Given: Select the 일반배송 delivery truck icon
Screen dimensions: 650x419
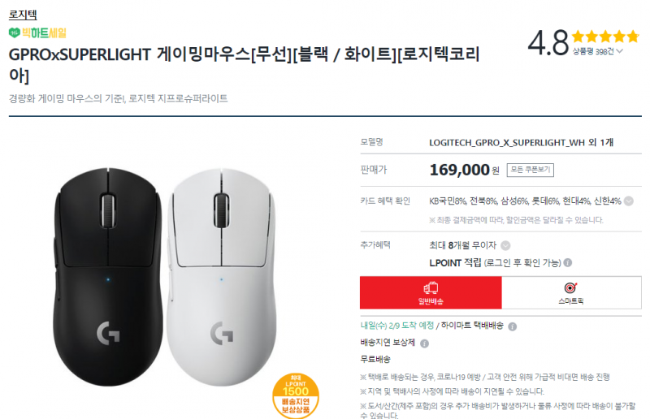Looking at the screenshot, I should (431, 287).
